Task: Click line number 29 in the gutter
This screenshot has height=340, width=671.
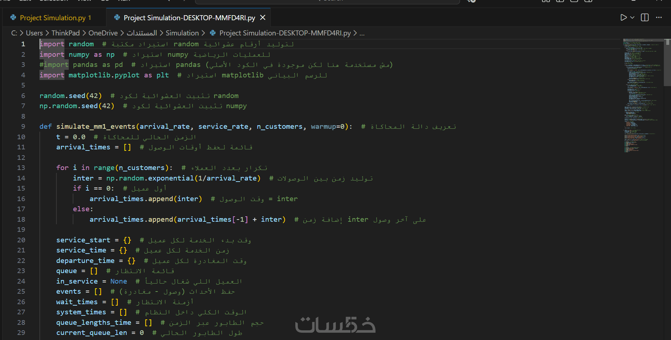Action: pyautogui.click(x=21, y=333)
